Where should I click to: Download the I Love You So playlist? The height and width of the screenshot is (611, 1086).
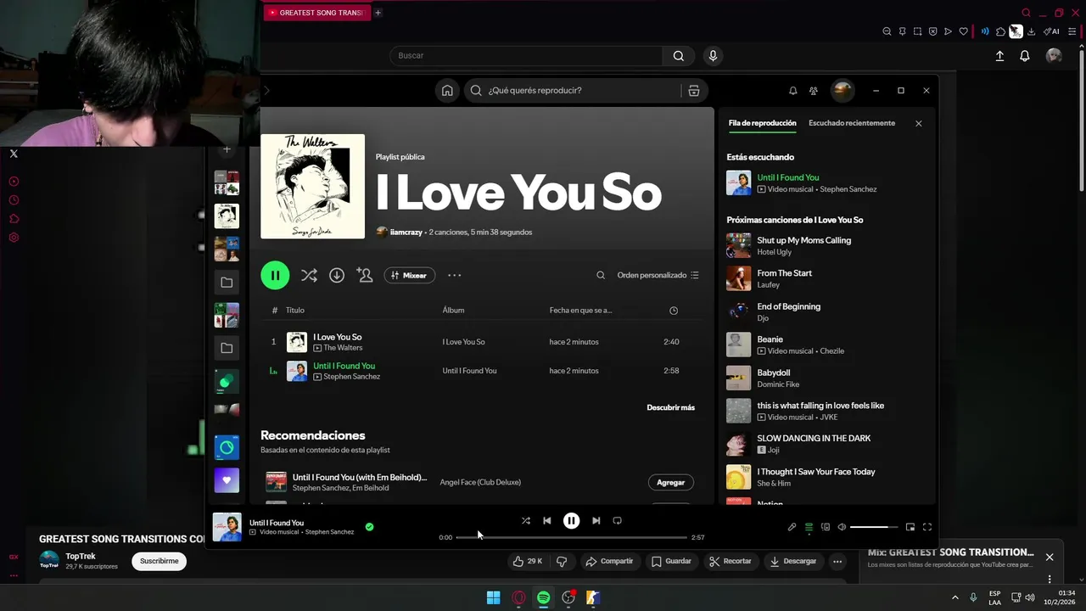tap(337, 275)
